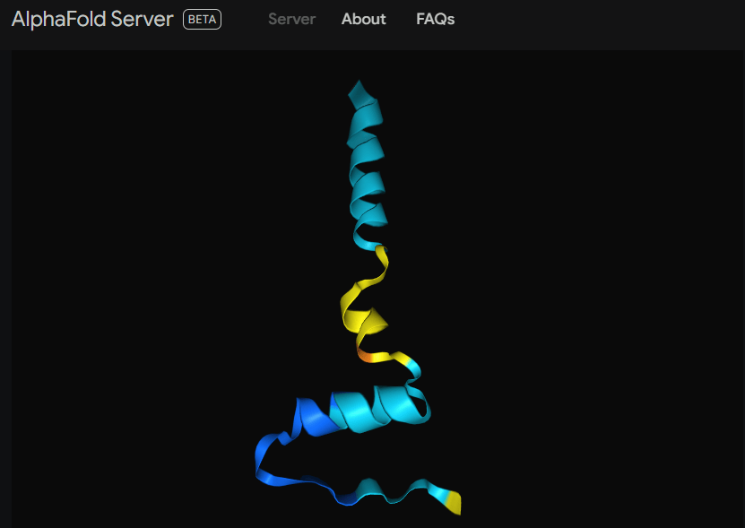Pick the lowest turn of the vertical cyan helix
745x528 pixels.
click(370, 236)
